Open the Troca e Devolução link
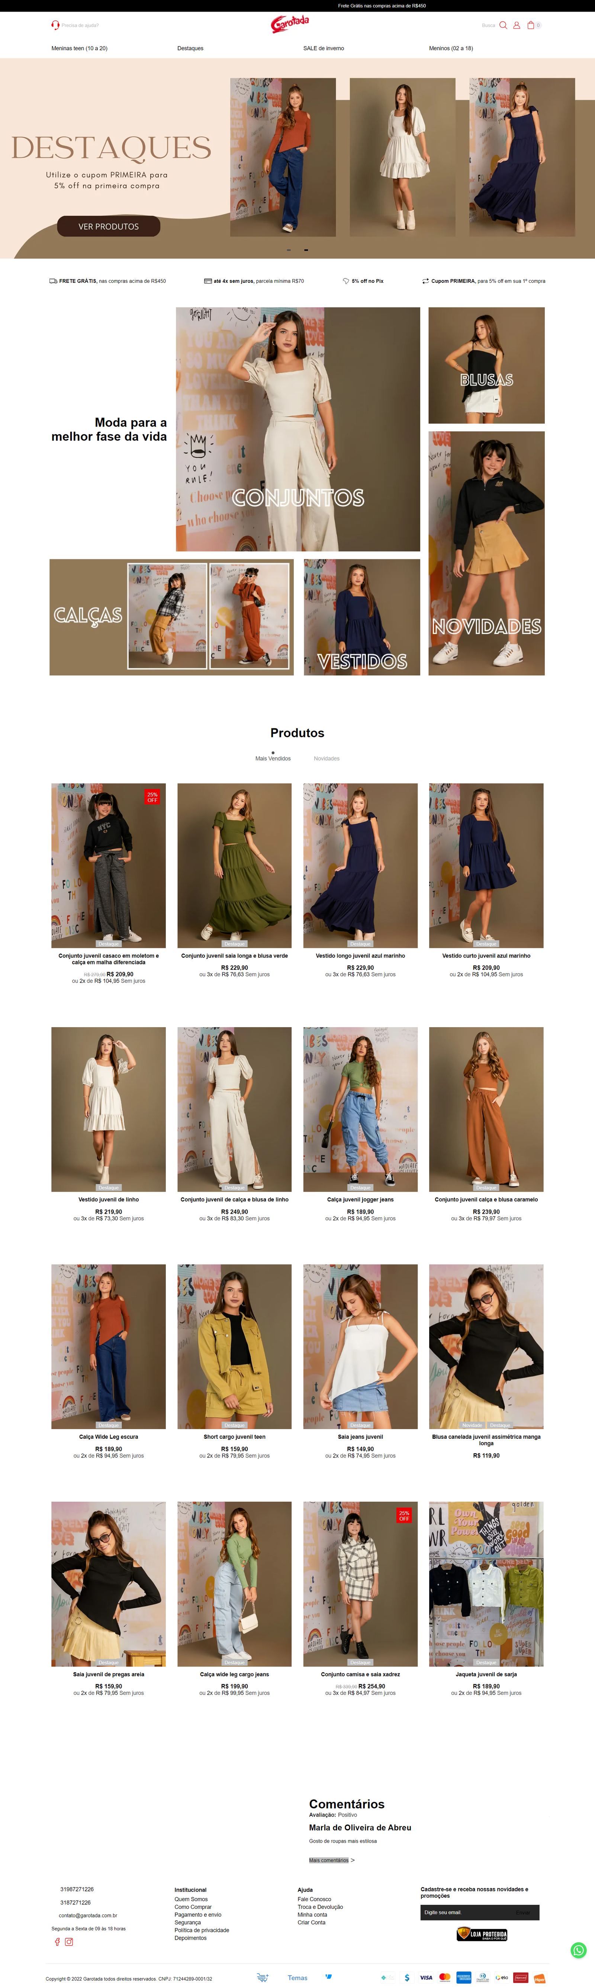This screenshot has width=595, height=1987. pos(321,1906)
